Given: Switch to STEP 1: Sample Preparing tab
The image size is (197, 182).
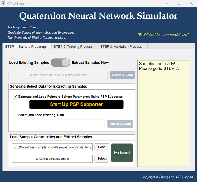Looking at the screenshot, I should 27,47.
